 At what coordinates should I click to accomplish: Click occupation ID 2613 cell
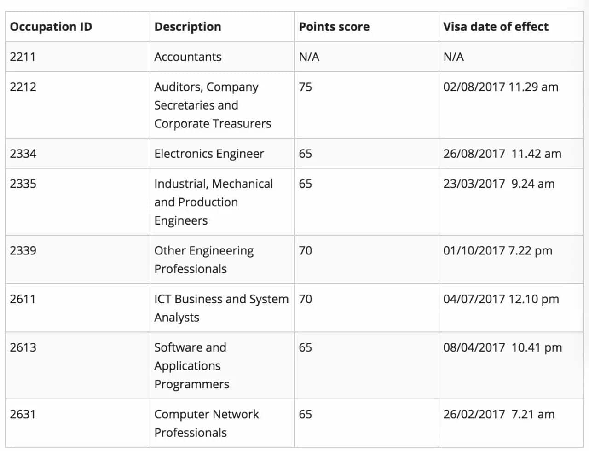point(78,365)
